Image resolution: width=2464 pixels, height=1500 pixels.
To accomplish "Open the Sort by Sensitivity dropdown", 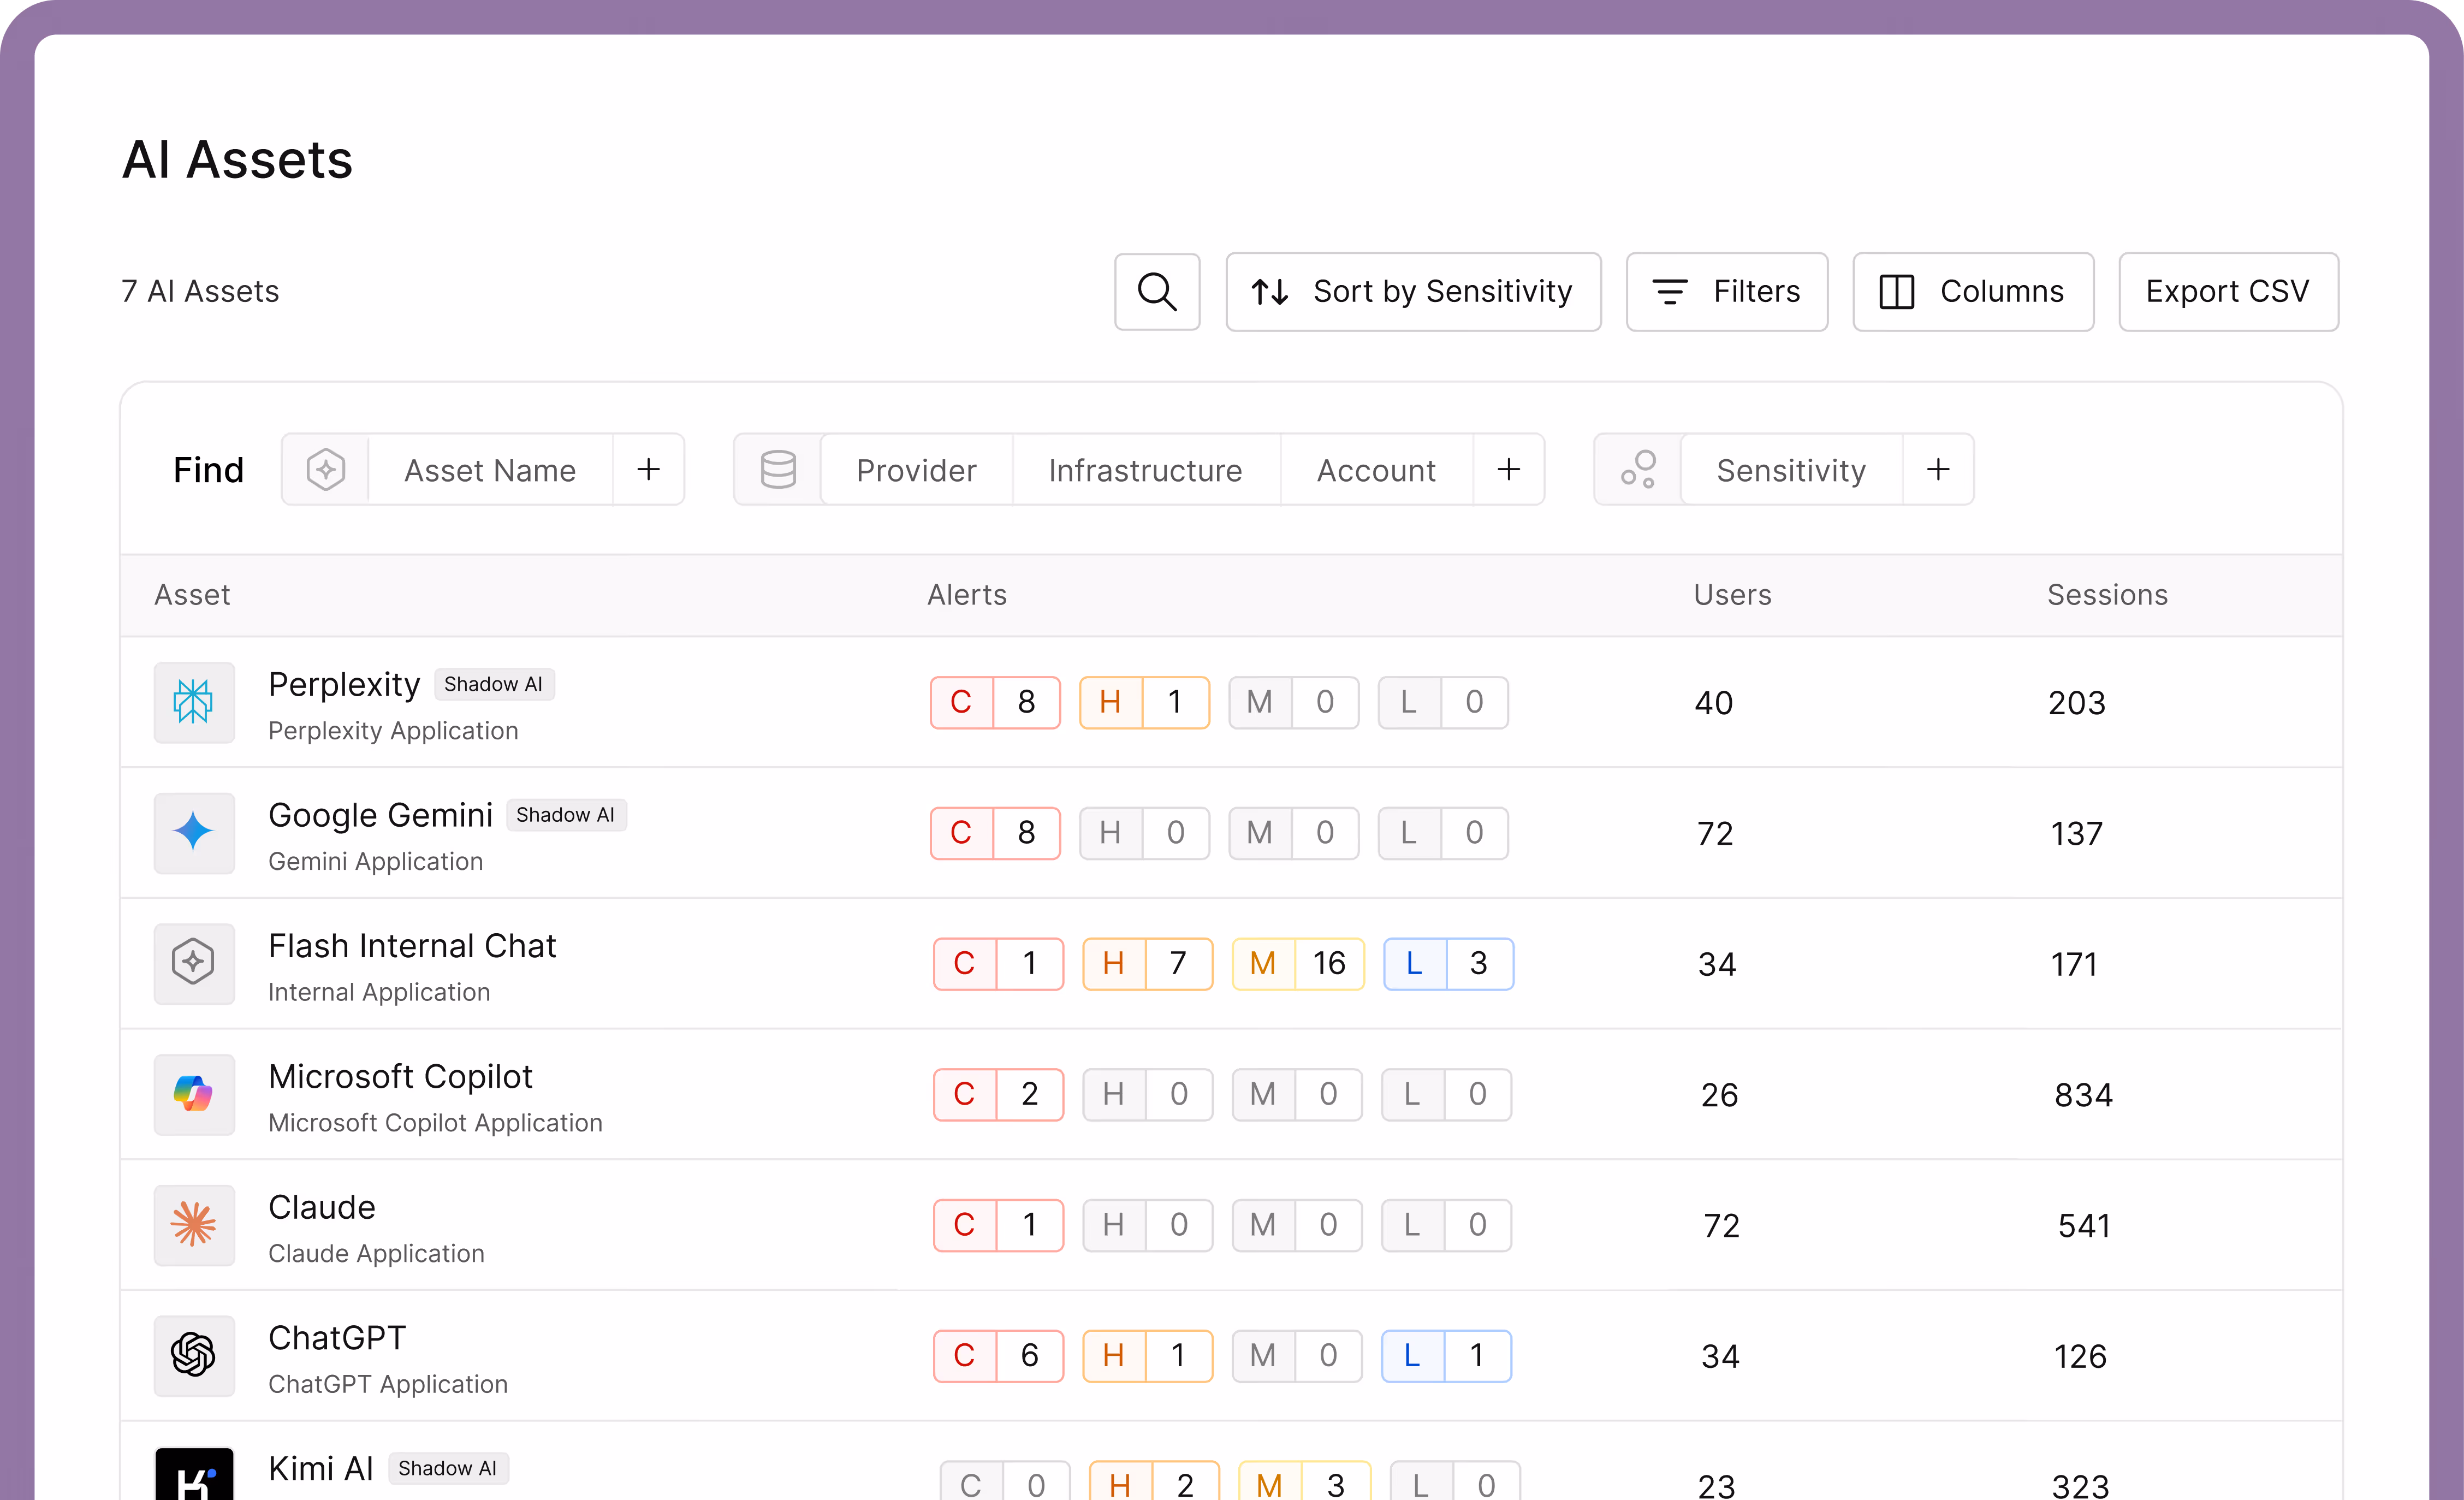I will click(x=1412, y=292).
